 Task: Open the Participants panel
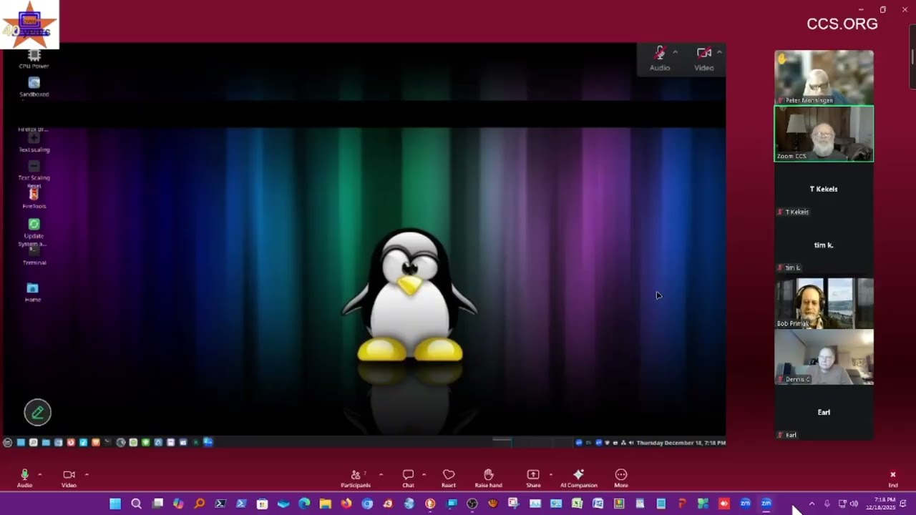click(x=356, y=478)
